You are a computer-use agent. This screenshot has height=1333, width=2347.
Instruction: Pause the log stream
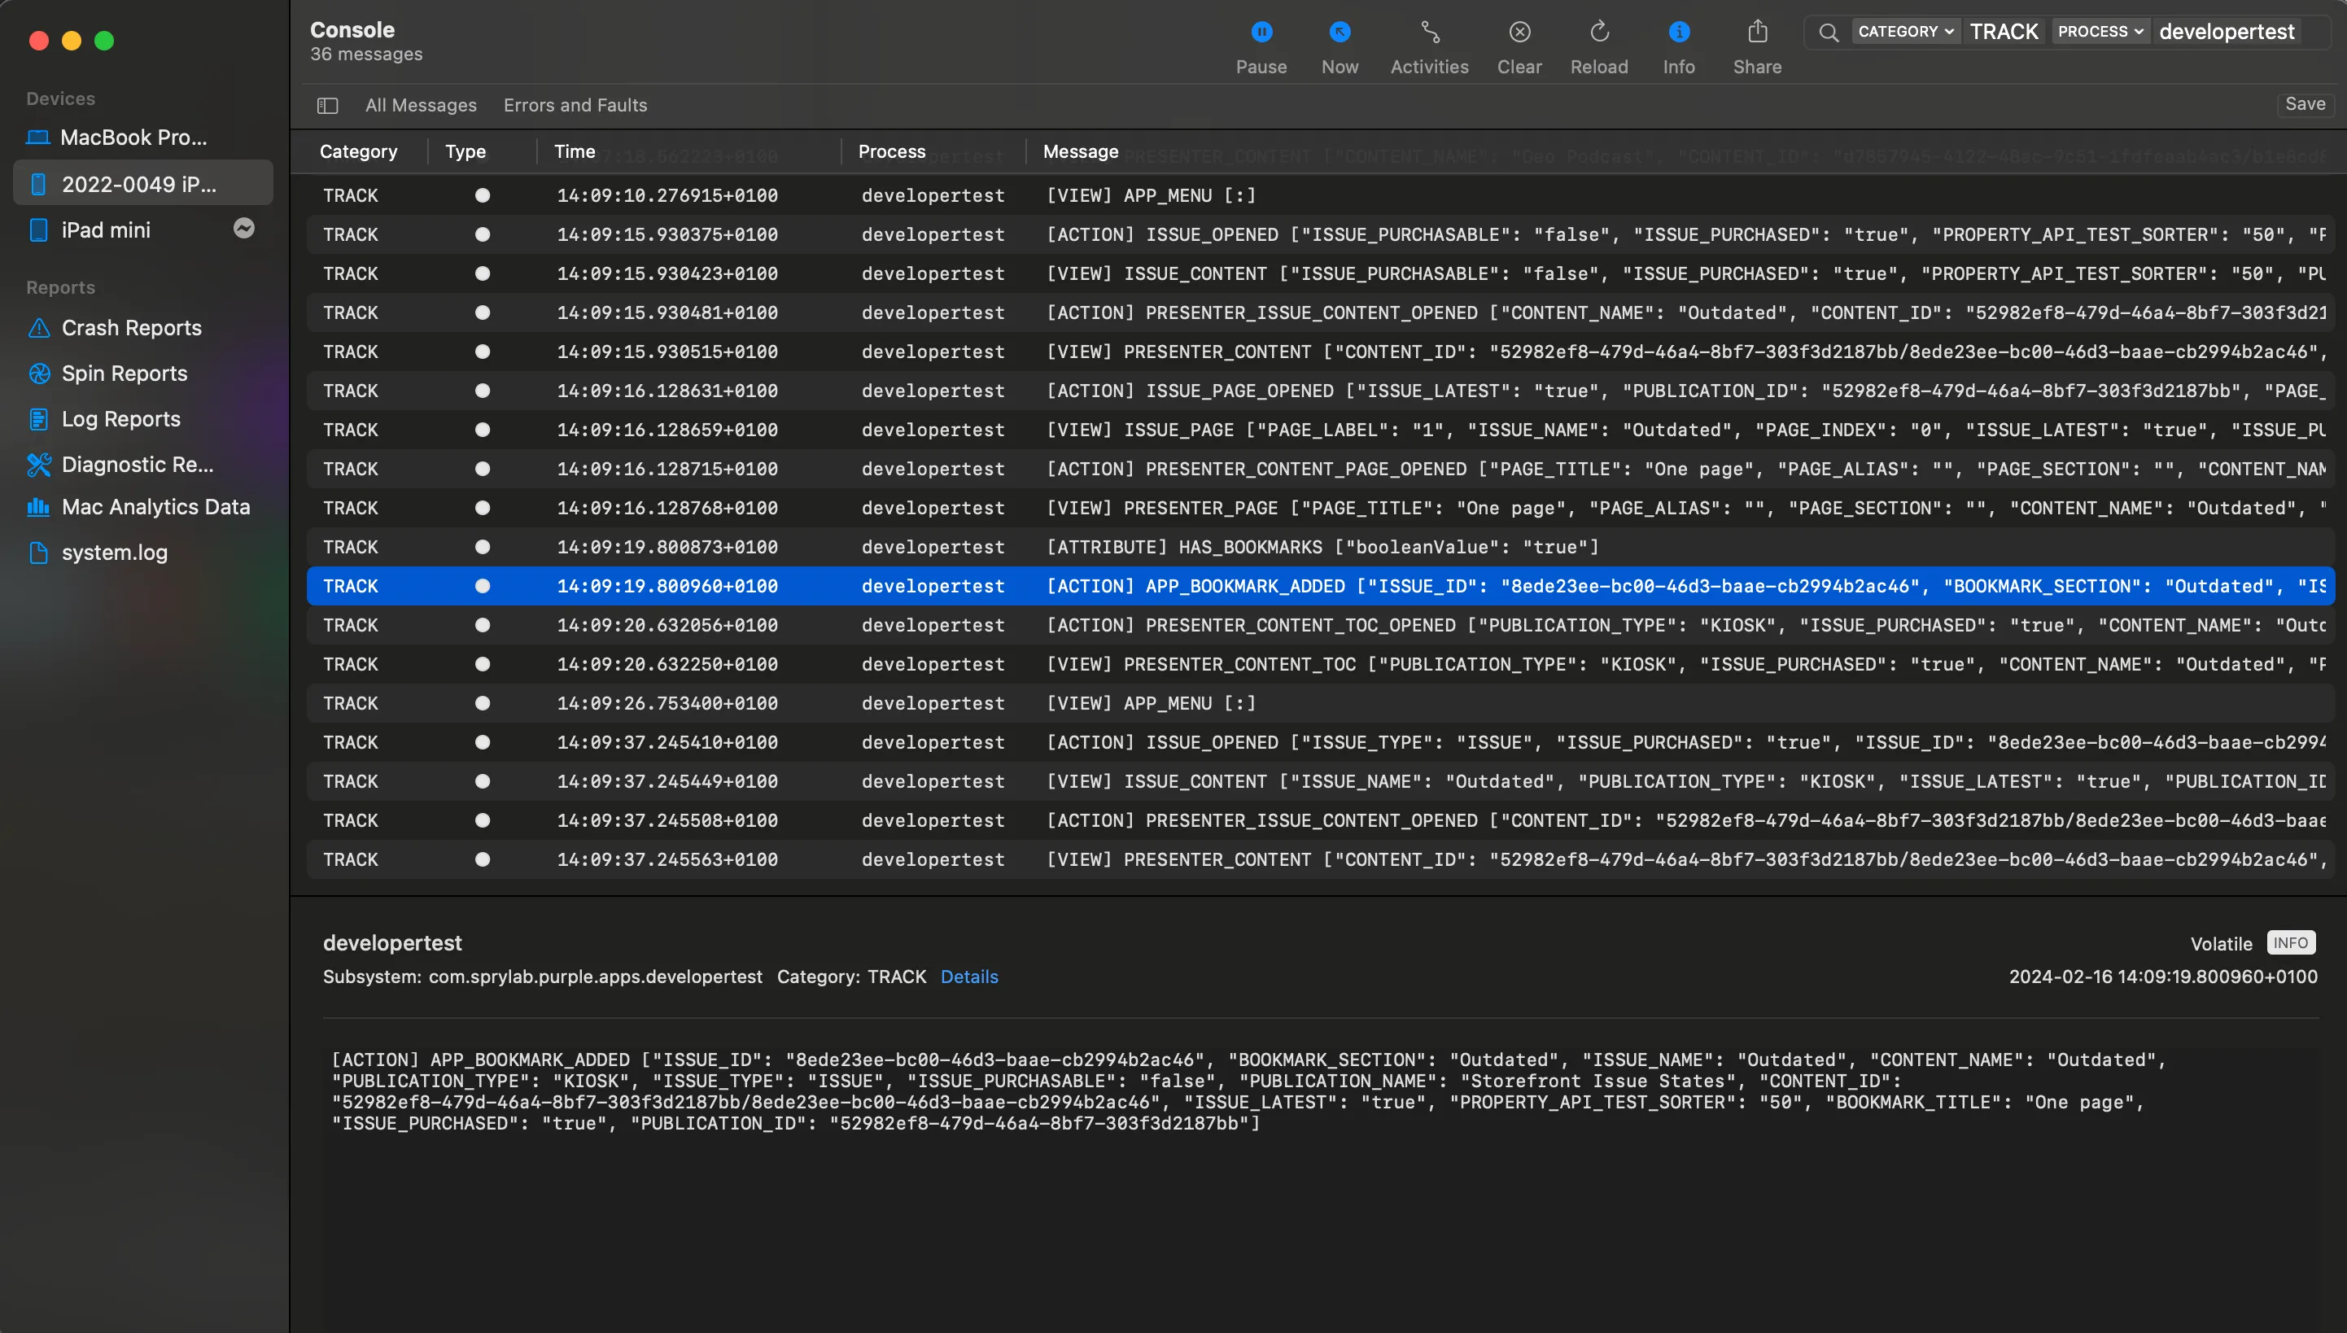click(1261, 32)
